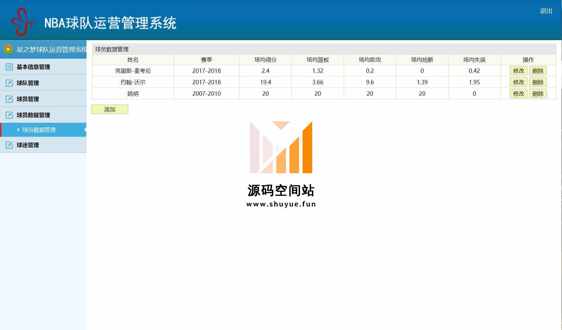Click the edit icon beside 球员数据管理 section
The image size is (562, 330).
click(x=9, y=115)
